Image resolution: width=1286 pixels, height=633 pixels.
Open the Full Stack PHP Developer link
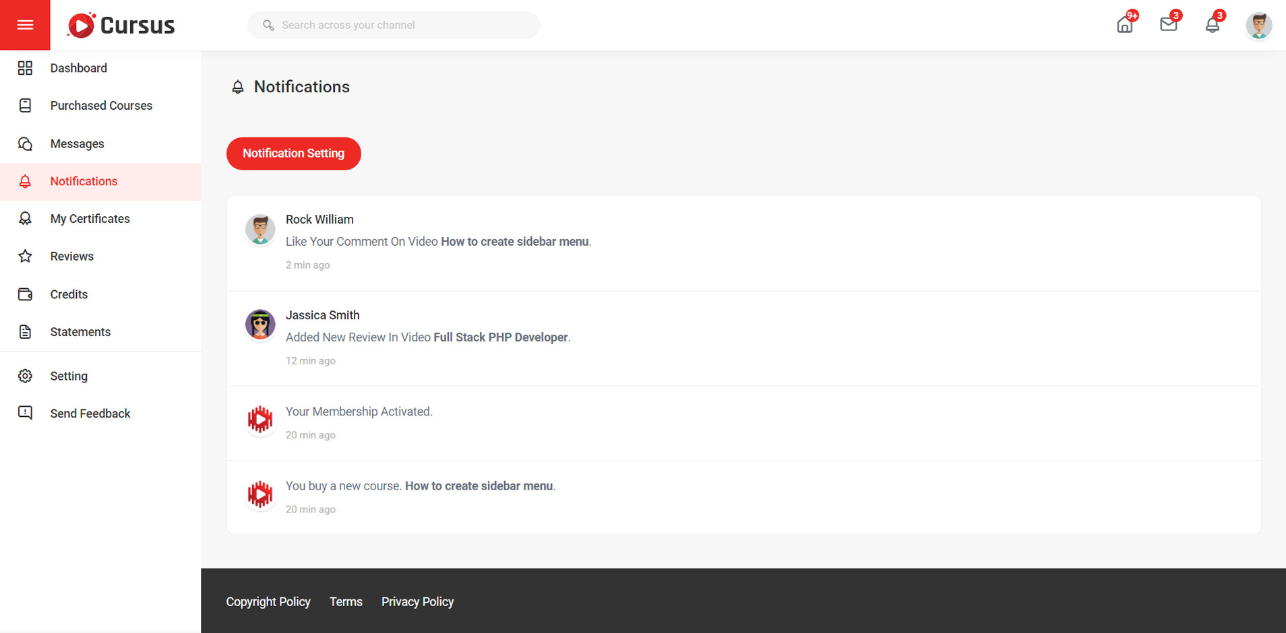tap(500, 337)
